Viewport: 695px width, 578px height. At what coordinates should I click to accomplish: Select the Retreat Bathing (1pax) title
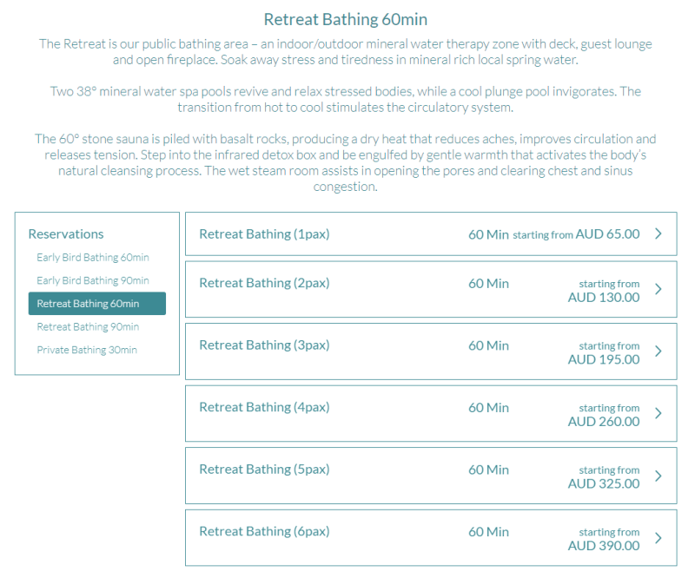(x=265, y=233)
